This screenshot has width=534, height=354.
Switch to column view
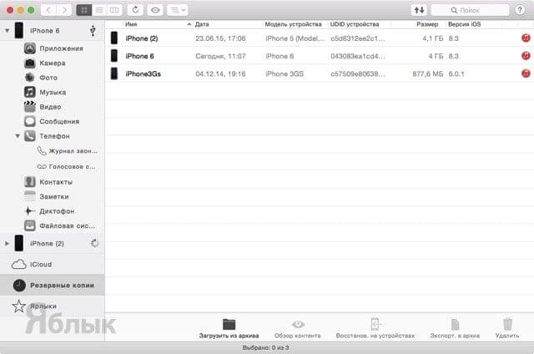pyautogui.click(x=114, y=10)
